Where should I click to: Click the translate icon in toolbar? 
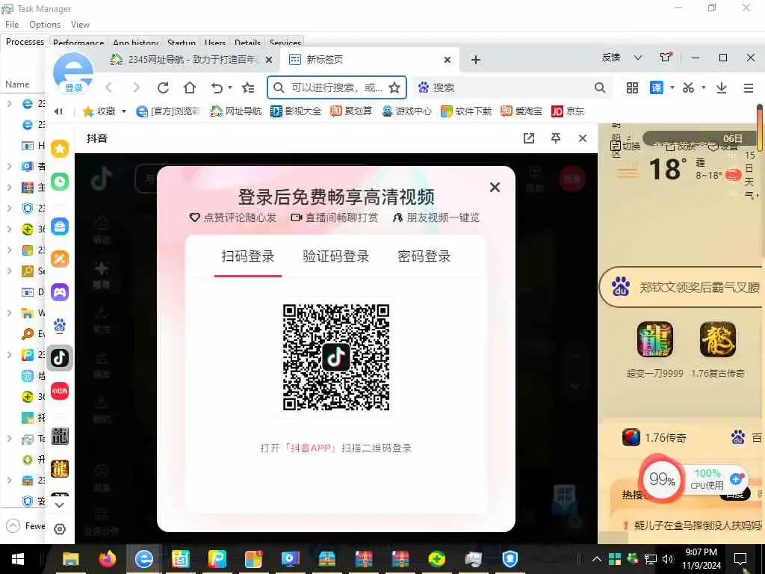click(x=656, y=88)
